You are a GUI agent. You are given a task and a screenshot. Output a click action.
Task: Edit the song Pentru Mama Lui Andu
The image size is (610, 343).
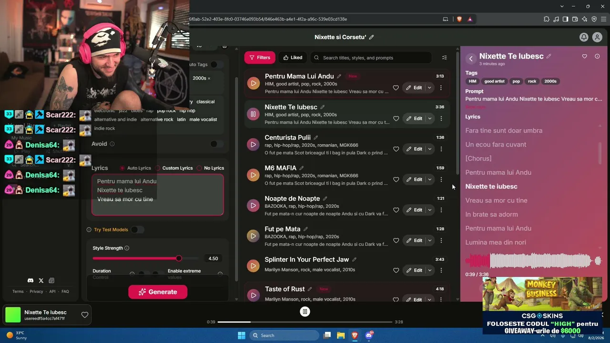click(x=414, y=88)
